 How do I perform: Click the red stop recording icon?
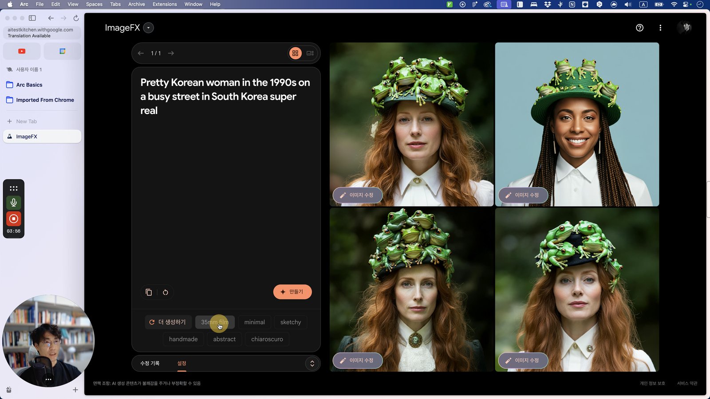(14, 219)
